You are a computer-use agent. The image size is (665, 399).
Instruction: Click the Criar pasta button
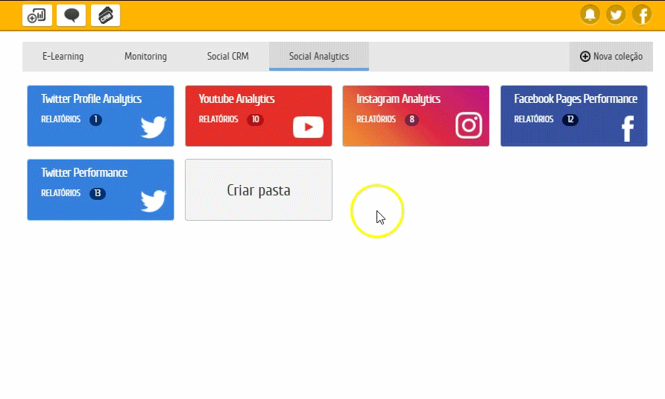tap(258, 190)
